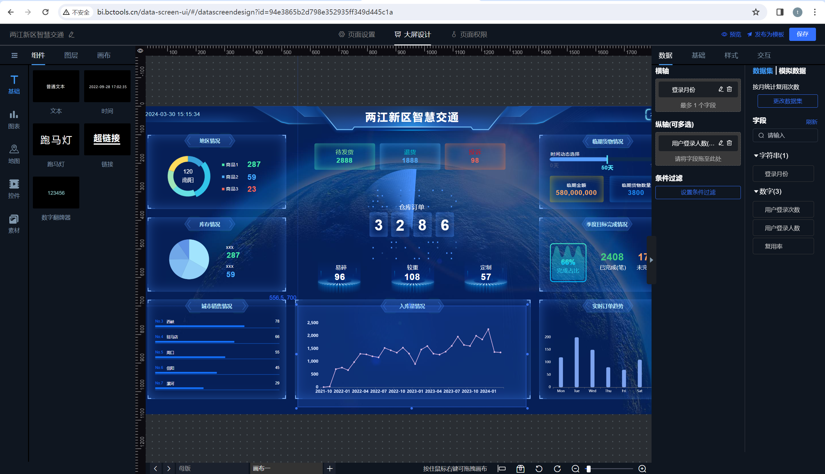Collapse the 字符串(1) field group
The image size is (825, 474).
pos(756,156)
